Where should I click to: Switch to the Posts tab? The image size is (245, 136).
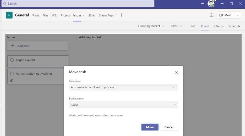click(36, 15)
